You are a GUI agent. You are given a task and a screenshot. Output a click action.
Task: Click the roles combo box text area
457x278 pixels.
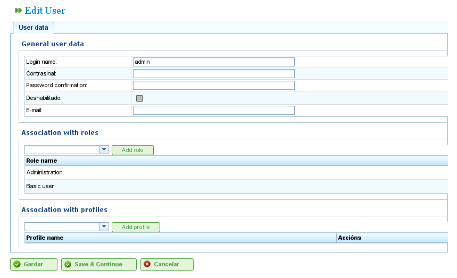click(62, 149)
